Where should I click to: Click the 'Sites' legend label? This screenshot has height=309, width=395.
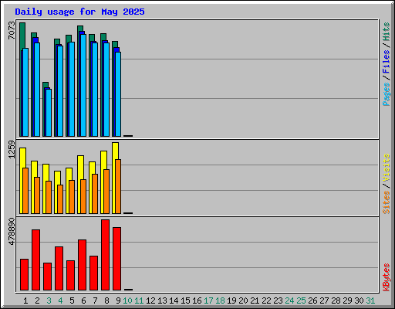(x=387, y=202)
